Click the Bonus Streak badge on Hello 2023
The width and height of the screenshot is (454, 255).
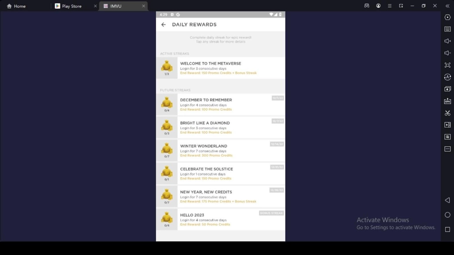point(271,213)
